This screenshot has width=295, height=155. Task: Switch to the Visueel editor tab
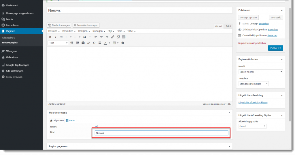coord(218,26)
